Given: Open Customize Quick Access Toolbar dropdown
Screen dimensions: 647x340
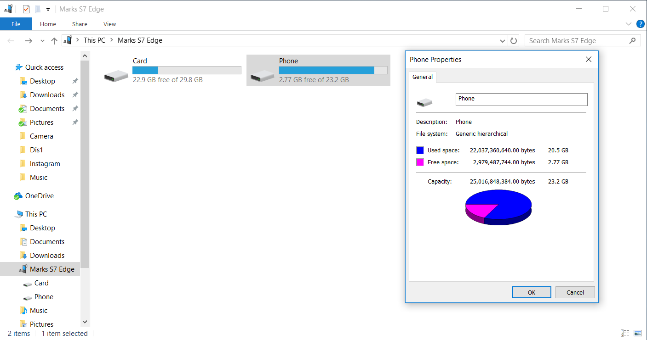Looking at the screenshot, I should [x=48, y=10].
